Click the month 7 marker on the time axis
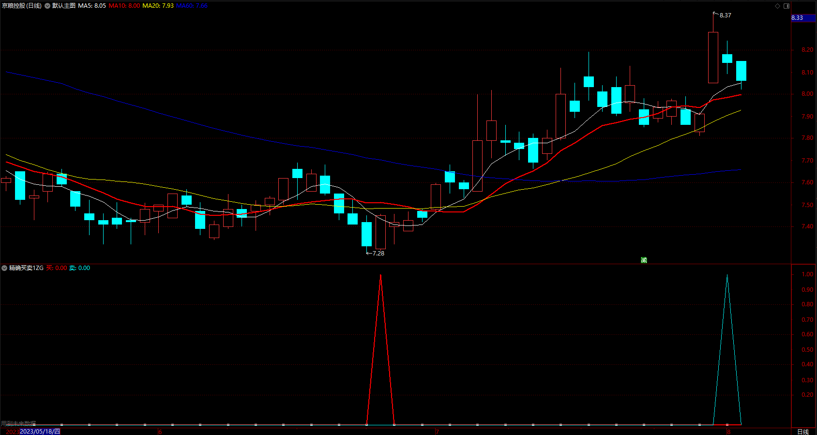Screen dimensions: 817x435 437,432
